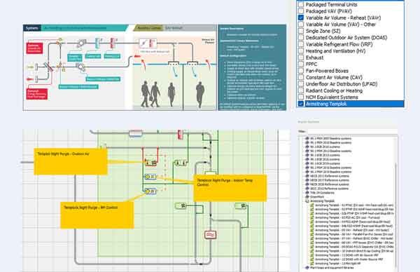Toggle the Single Zone (SZ) checkbox

(301, 31)
